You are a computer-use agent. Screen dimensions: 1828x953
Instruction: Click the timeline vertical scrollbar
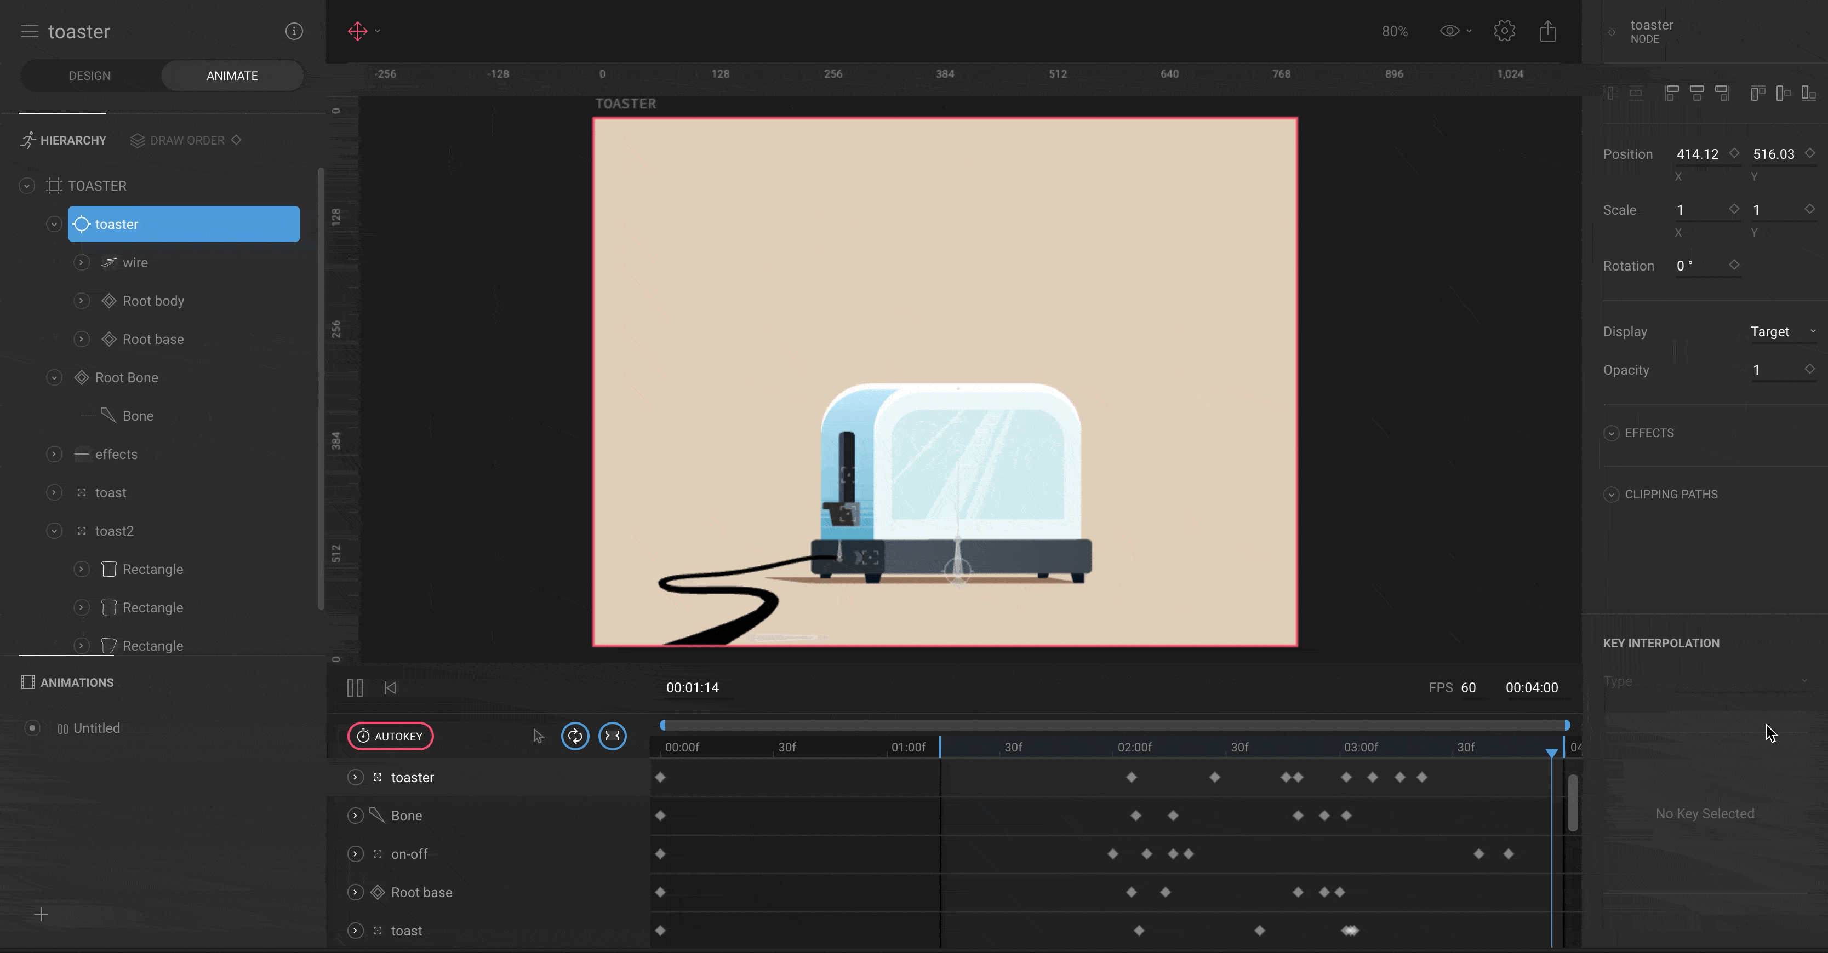(1573, 803)
